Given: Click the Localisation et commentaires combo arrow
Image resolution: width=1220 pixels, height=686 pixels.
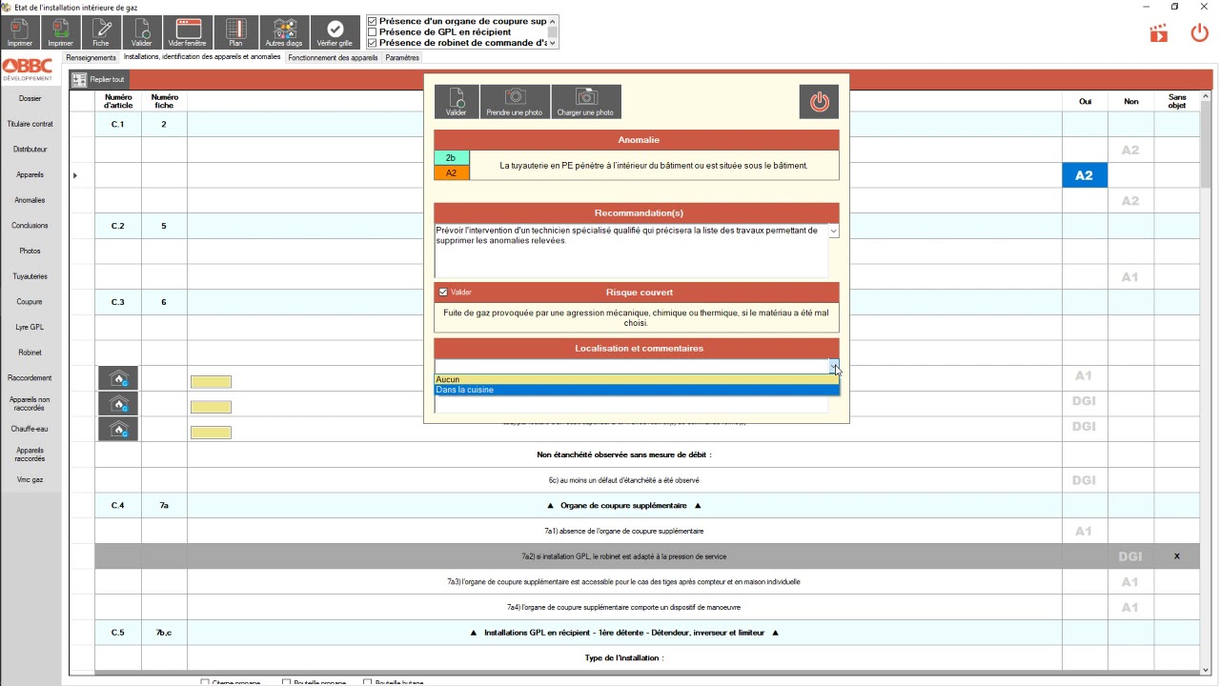Looking at the screenshot, I should 833,367.
